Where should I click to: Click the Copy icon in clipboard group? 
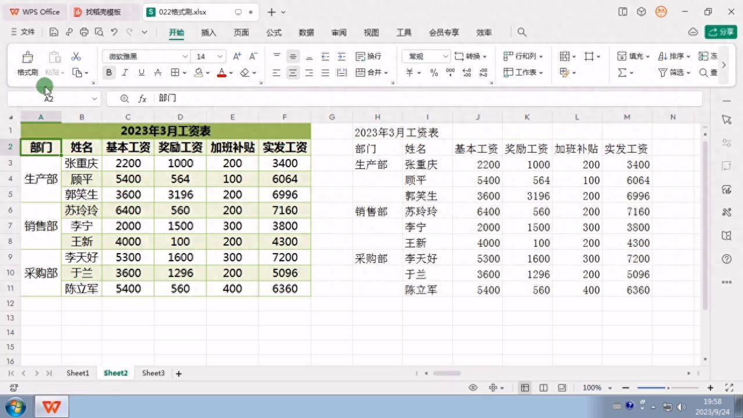pyautogui.click(x=77, y=73)
